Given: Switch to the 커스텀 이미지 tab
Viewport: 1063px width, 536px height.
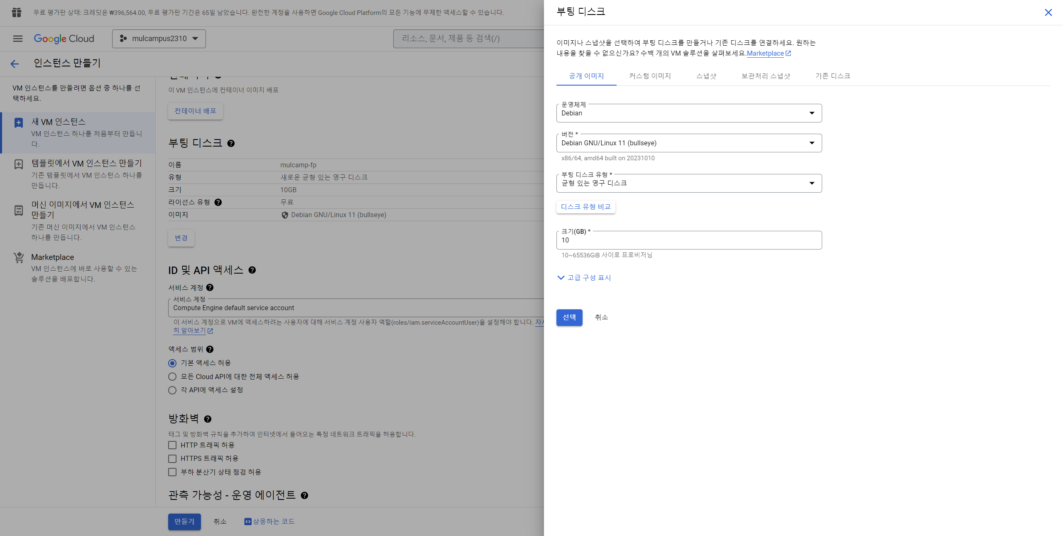Looking at the screenshot, I should point(649,76).
